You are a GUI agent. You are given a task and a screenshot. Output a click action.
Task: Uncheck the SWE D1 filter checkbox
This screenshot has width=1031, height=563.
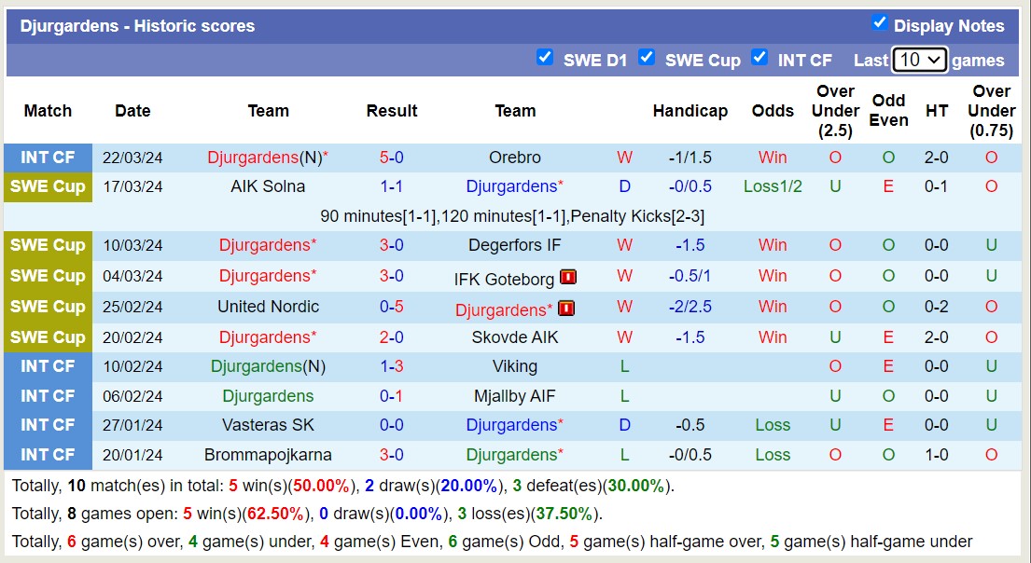pos(545,58)
